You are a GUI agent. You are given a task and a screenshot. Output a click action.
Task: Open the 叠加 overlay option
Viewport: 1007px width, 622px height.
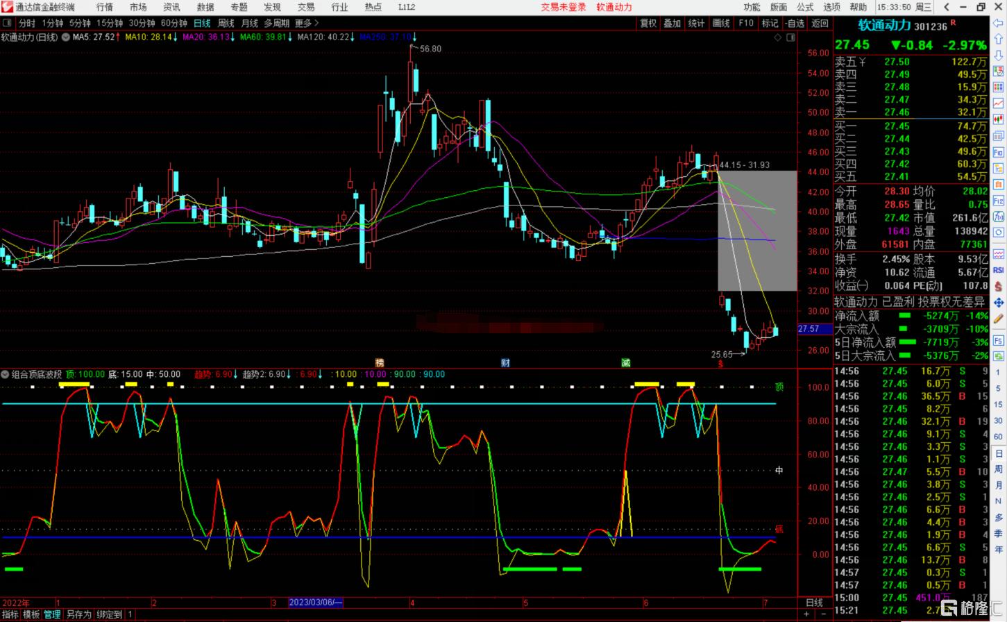672,24
